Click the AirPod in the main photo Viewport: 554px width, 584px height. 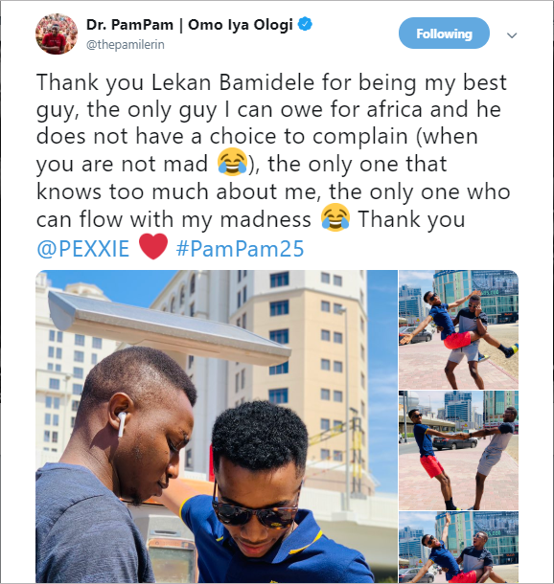pyautogui.click(x=122, y=423)
